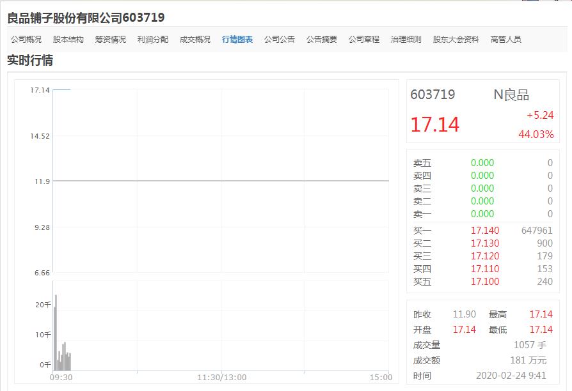Viewport: 572px width, 391px height.
Task: Click the large current price 17.14
Action: pos(435,125)
